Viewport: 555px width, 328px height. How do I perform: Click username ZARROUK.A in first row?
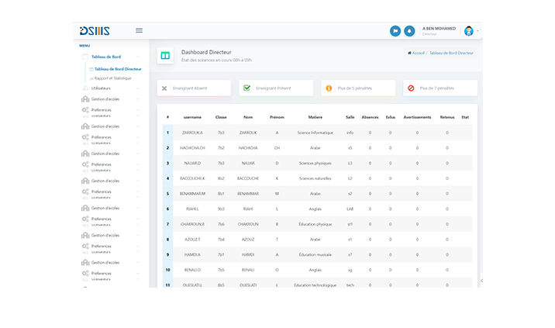pyautogui.click(x=192, y=133)
